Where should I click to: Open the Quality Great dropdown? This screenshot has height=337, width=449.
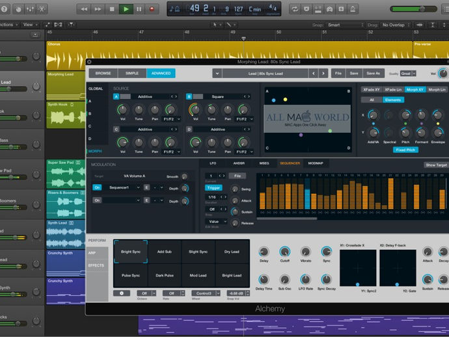[x=408, y=74]
